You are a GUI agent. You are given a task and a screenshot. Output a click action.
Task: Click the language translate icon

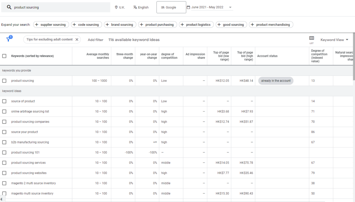(135, 7)
